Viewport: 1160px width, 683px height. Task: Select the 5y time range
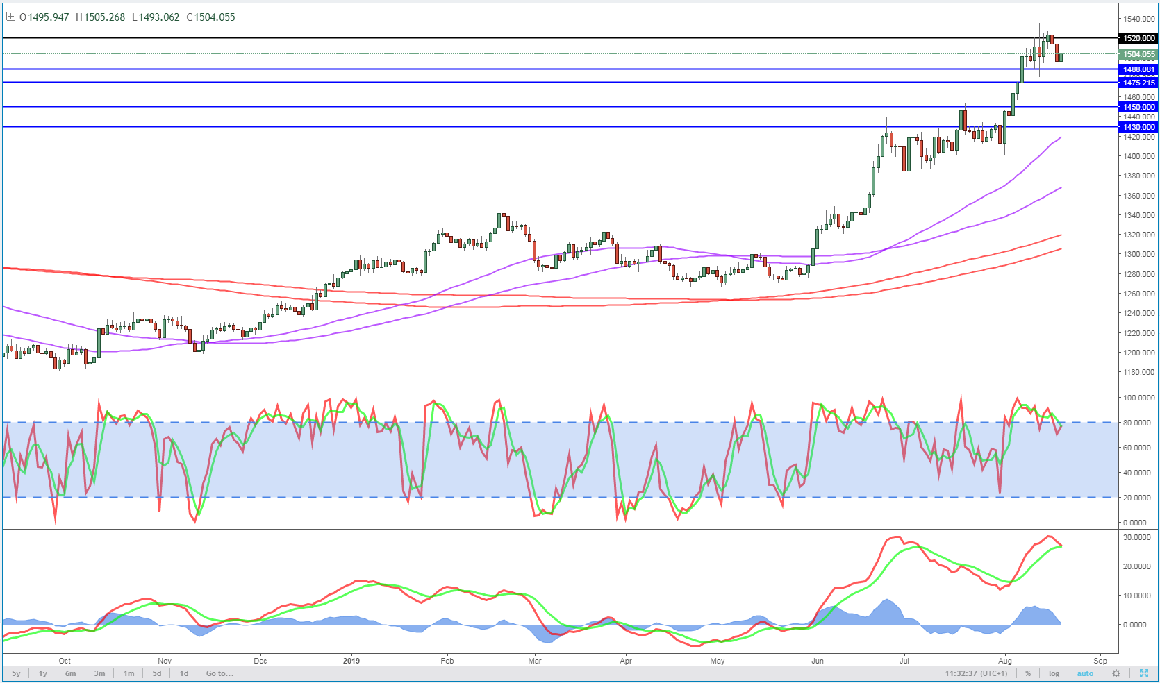pos(16,673)
